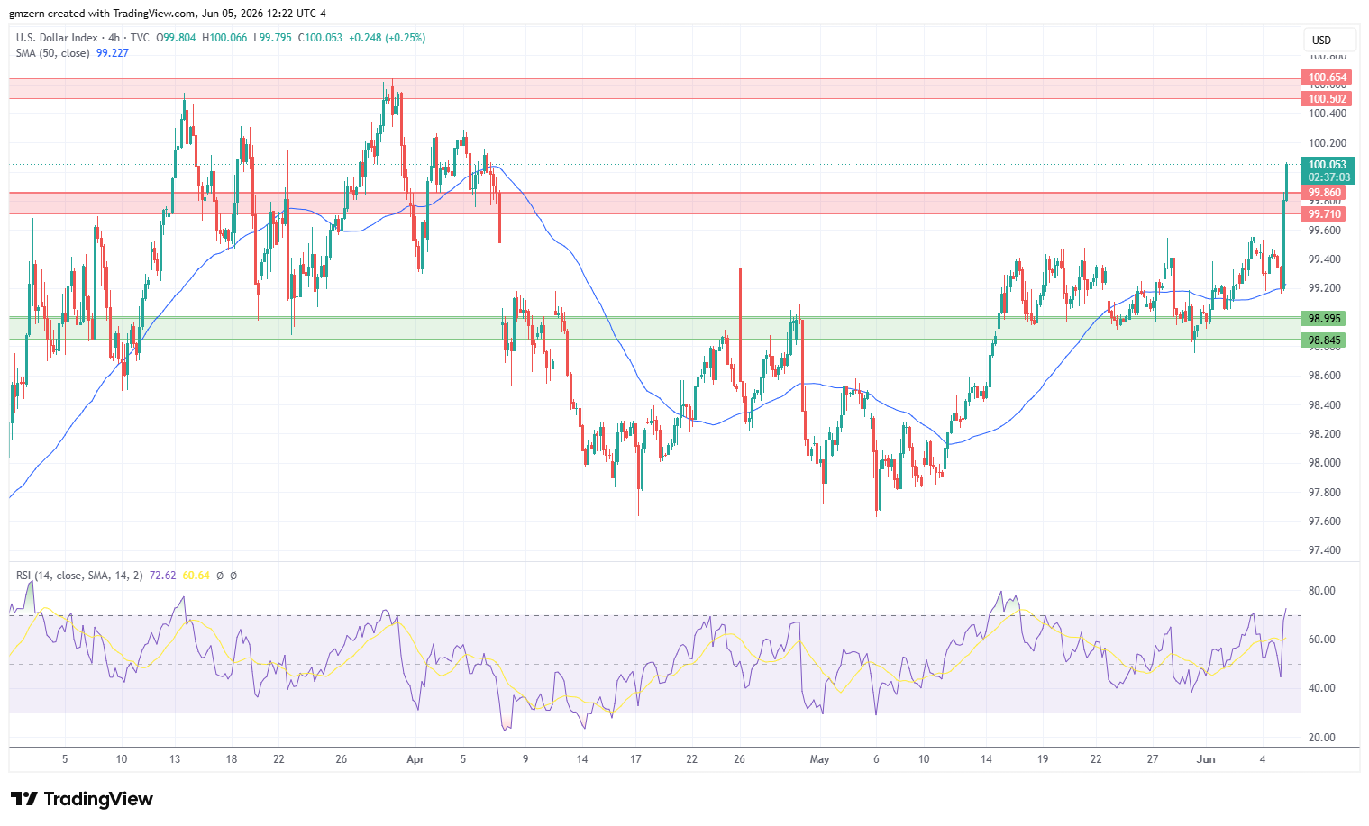Click the 99.400 tick on the price scale
The width and height of the screenshot is (1369, 826).
(x=1325, y=259)
